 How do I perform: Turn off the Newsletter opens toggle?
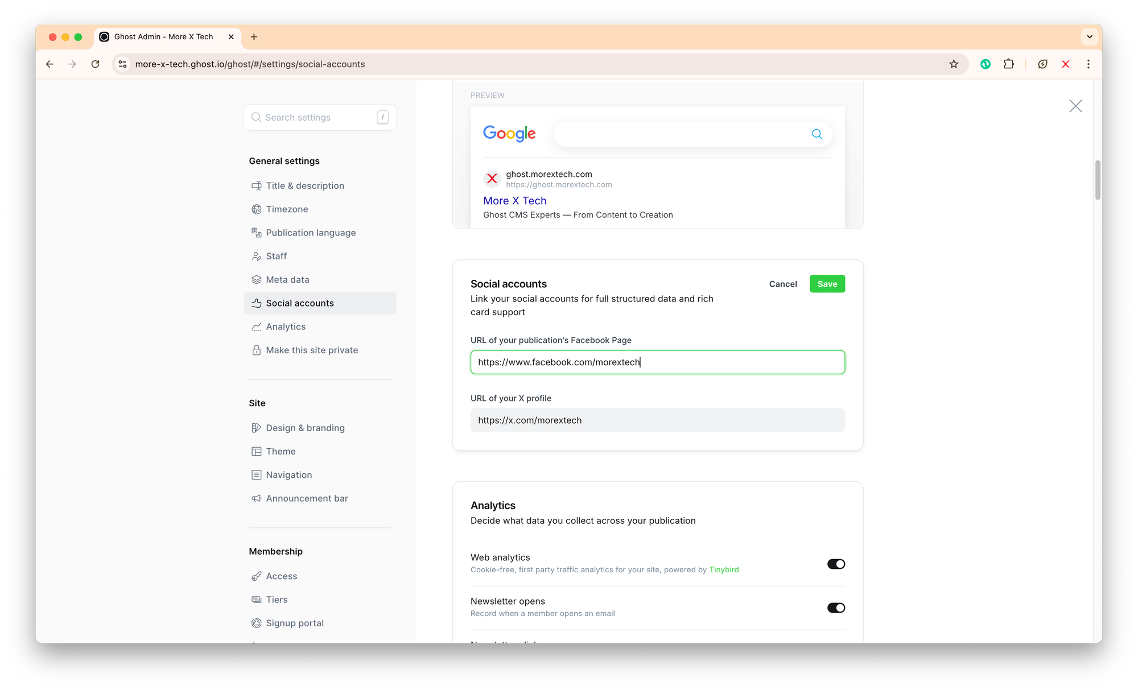tap(836, 608)
